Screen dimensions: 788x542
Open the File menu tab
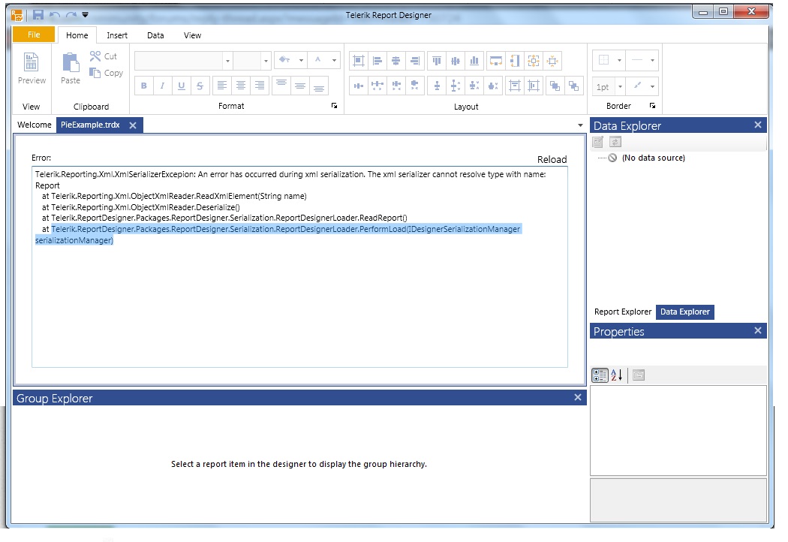click(x=34, y=35)
